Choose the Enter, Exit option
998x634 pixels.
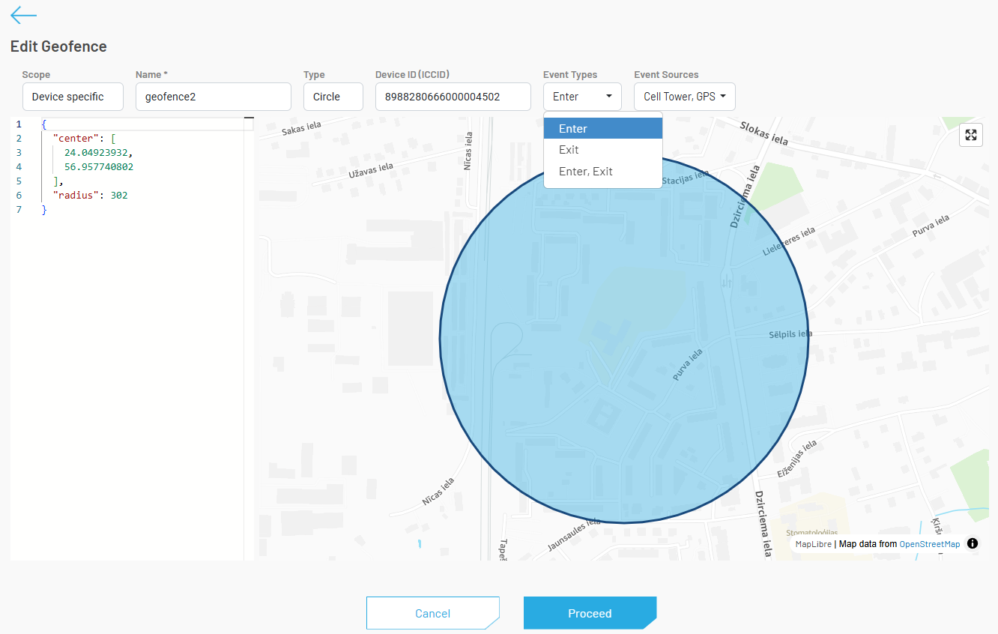tap(603, 172)
